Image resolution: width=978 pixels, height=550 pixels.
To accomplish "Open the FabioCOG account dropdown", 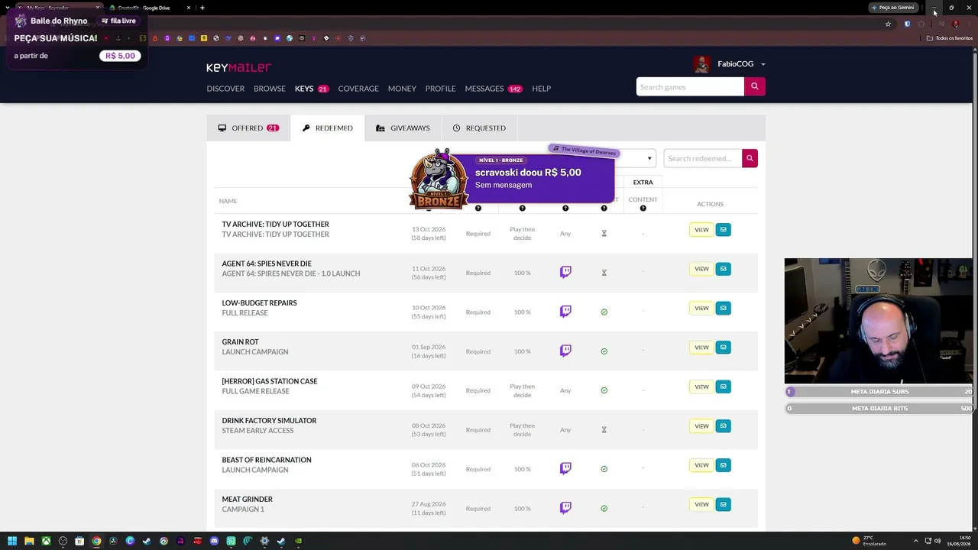I will pyautogui.click(x=730, y=64).
